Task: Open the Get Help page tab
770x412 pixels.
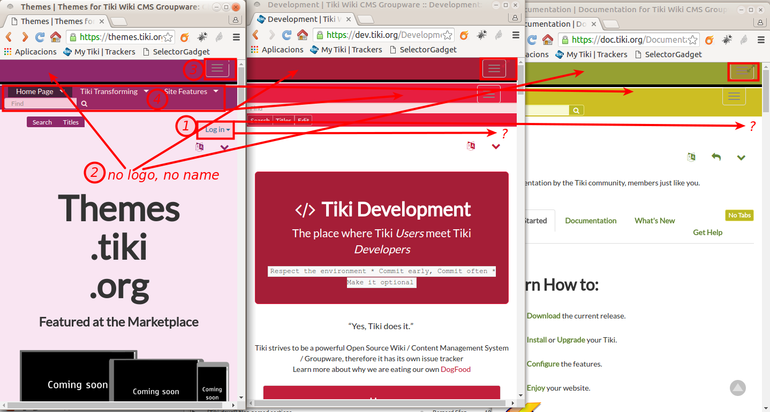Action: (x=707, y=232)
